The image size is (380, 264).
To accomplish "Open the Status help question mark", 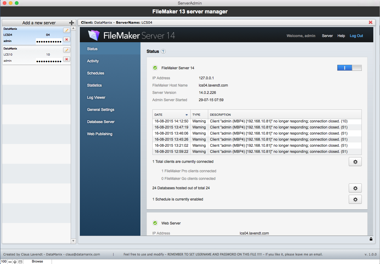I will pos(163,51).
